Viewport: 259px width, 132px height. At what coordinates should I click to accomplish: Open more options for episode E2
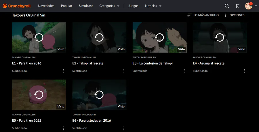124,71
